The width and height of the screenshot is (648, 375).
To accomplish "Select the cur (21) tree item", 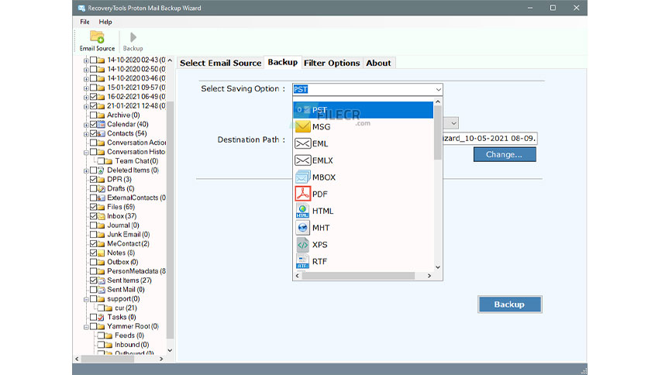I will point(126,308).
